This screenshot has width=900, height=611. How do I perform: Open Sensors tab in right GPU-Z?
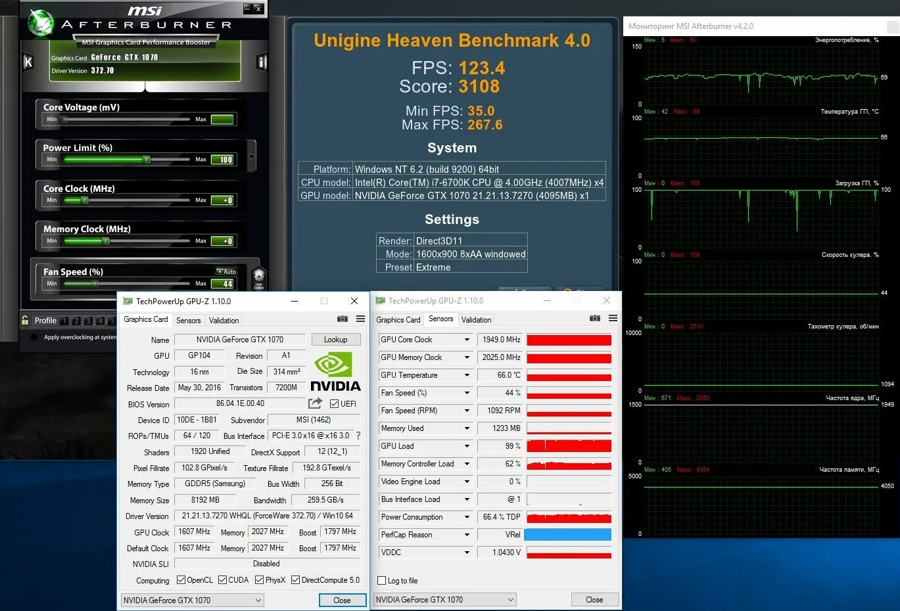pos(441,319)
